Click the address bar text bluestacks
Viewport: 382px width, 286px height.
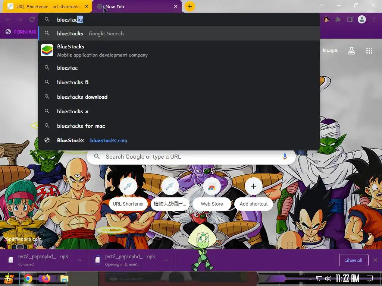(x=70, y=20)
